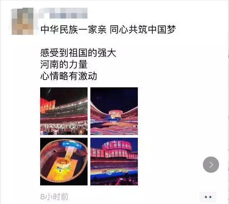This screenshot has width=229, height=204.
Task: Click the 8小时前 timestamp
Action: (x=54, y=197)
